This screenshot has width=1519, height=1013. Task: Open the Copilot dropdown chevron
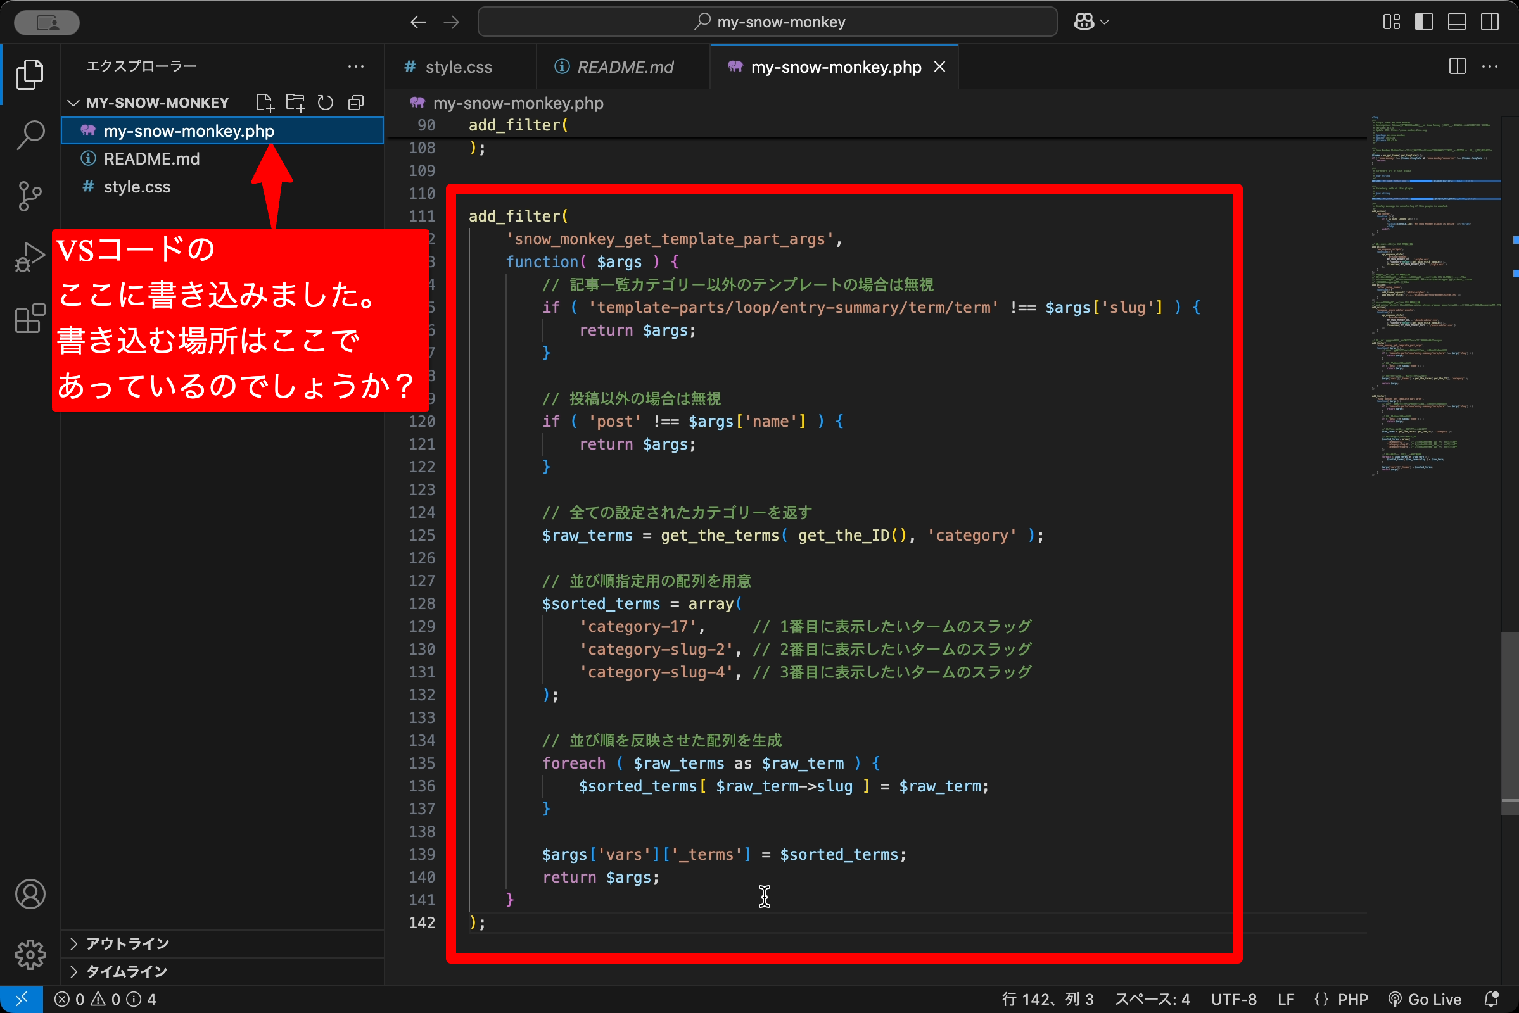(x=1105, y=22)
